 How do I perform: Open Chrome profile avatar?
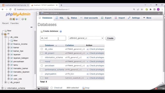click(158, 9)
